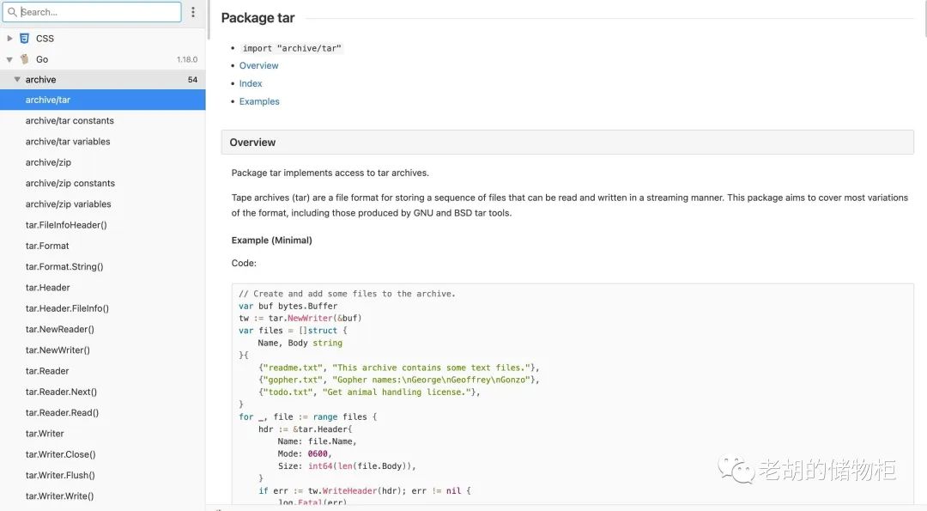Select CSS in the sidebar
The image size is (927, 511).
pyautogui.click(x=103, y=39)
